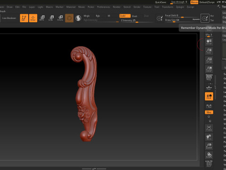Screen dimensions: 226x170
Task: Click the DefaultZScript button
Action: (207, 2)
